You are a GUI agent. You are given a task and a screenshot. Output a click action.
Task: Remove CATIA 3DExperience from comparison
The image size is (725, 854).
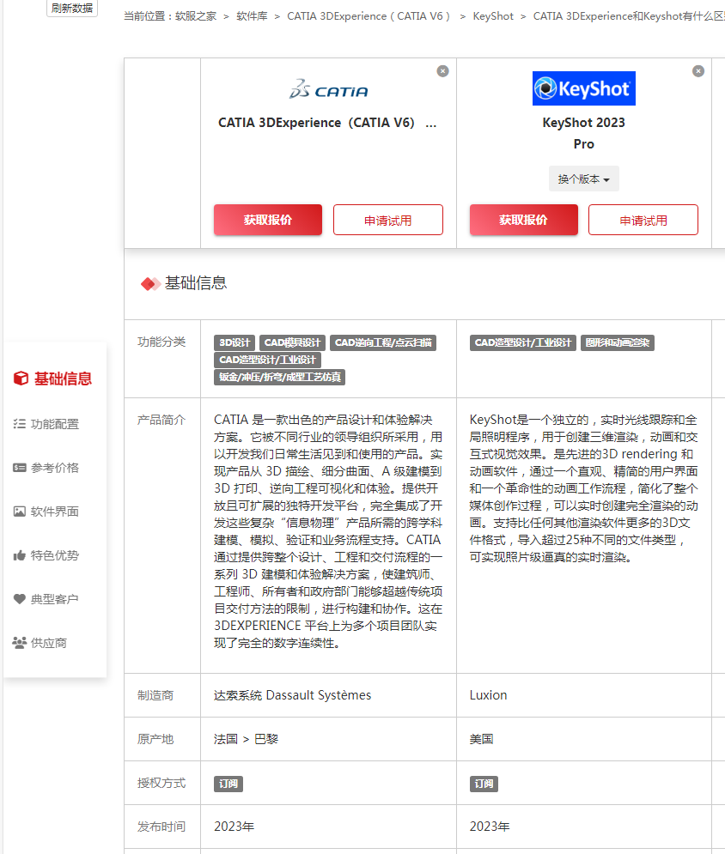coord(442,71)
